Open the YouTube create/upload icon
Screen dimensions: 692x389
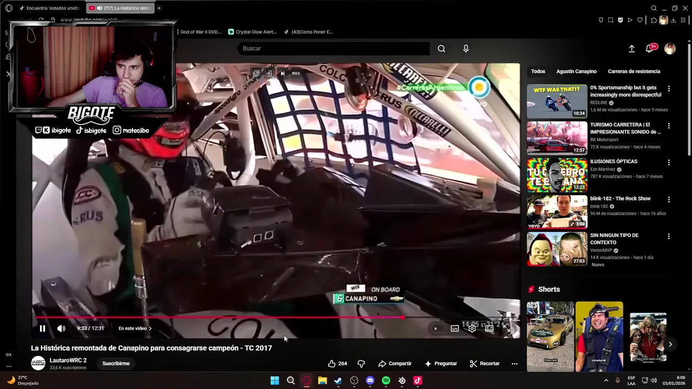point(631,49)
